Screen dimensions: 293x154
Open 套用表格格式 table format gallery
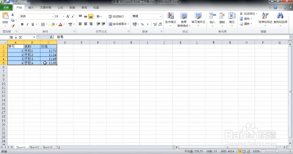[x=183, y=20]
